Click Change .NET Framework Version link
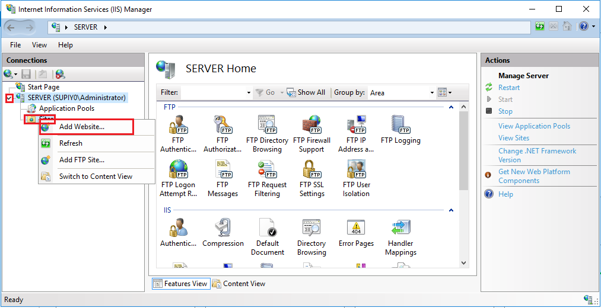 [537, 155]
